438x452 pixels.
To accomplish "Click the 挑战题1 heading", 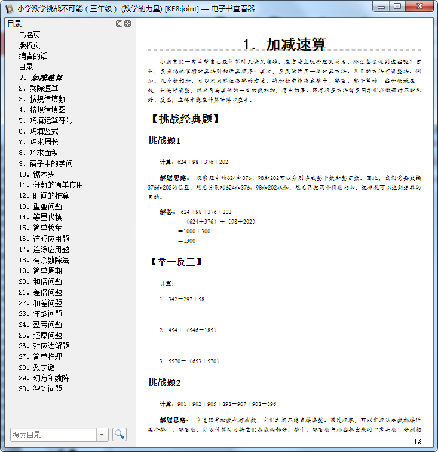I will (x=164, y=140).
